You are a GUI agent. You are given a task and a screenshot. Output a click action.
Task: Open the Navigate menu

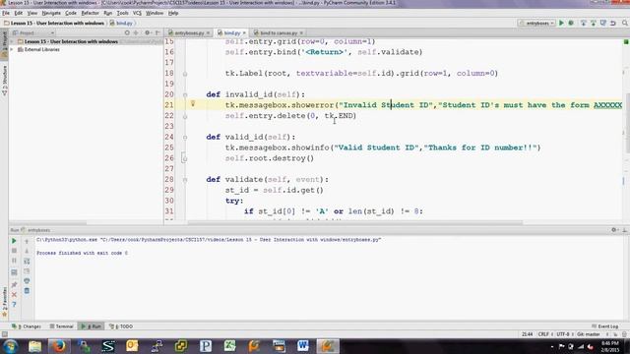click(x=51, y=13)
